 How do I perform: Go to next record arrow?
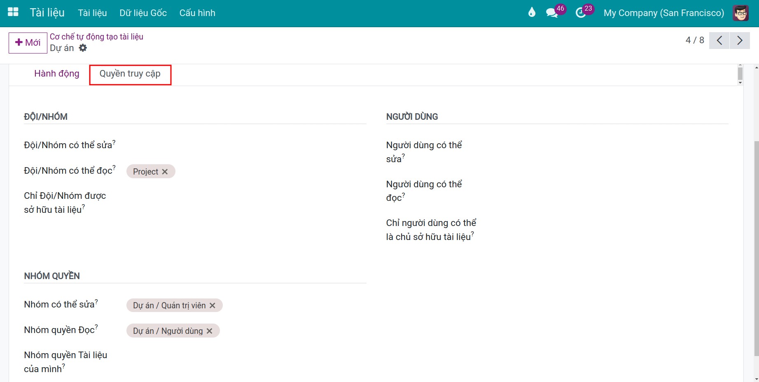pyautogui.click(x=740, y=40)
